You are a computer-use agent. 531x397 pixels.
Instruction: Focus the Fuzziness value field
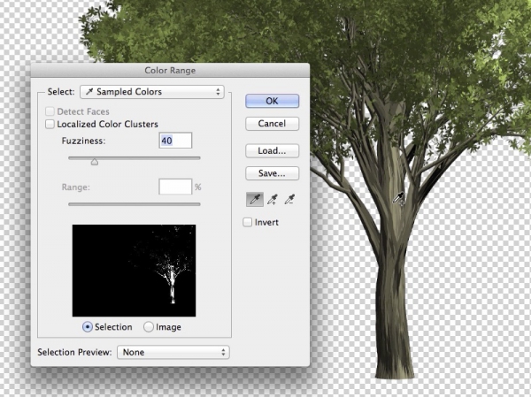[x=175, y=141]
